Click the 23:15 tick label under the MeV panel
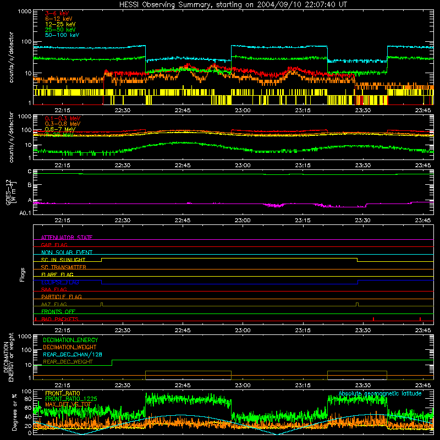This screenshot has width=440, height=440. click(x=303, y=165)
